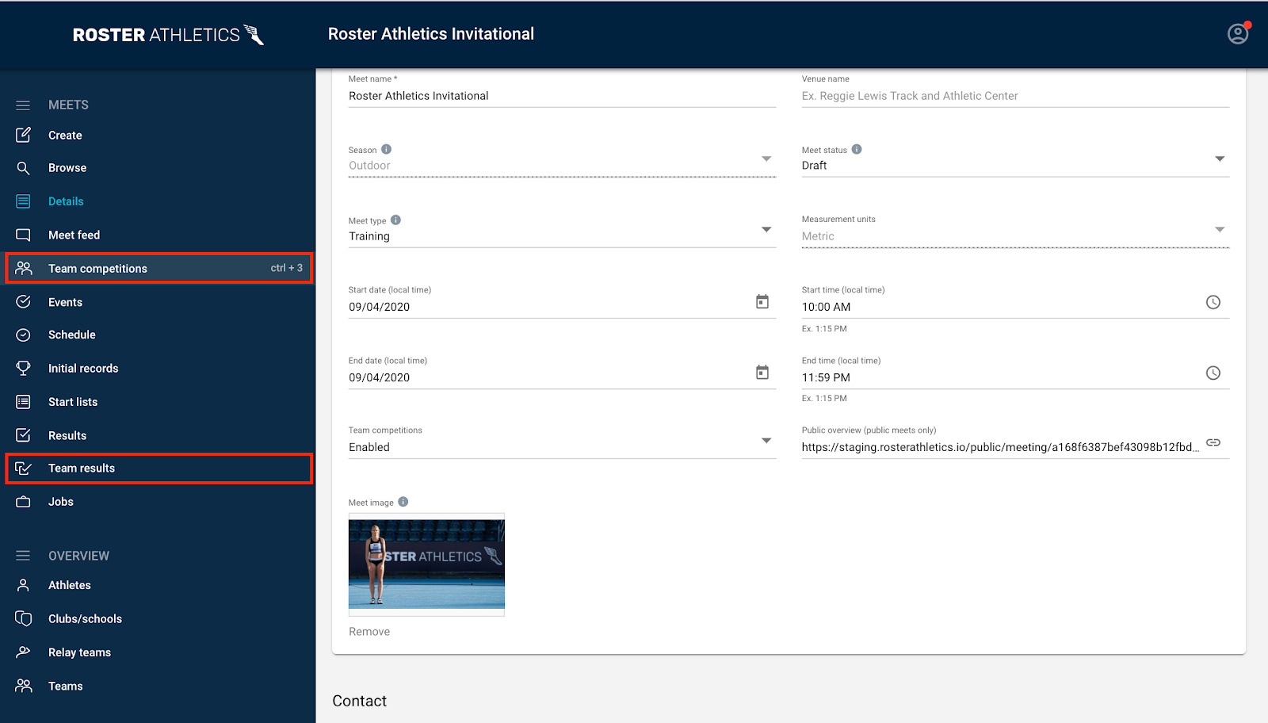Screen dimensions: 1268x723
Task: Expand the Measurement units dropdown
Action: click(x=1218, y=229)
